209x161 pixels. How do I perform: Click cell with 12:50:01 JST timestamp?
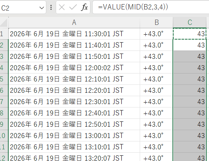74,124
